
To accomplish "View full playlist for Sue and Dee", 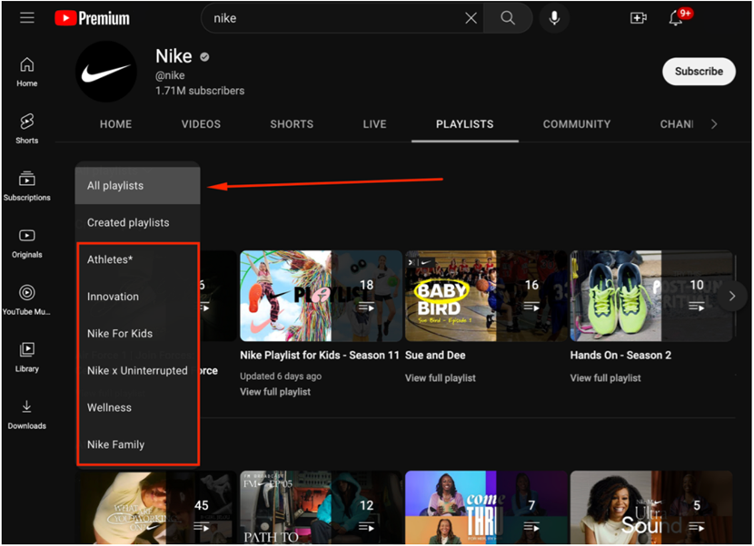I will pos(440,378).
